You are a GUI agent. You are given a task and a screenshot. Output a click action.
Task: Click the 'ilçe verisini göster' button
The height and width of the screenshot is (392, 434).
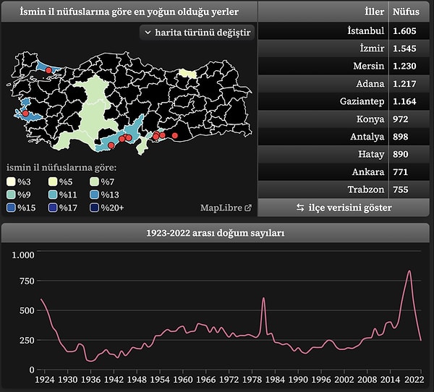pos(344,208)
